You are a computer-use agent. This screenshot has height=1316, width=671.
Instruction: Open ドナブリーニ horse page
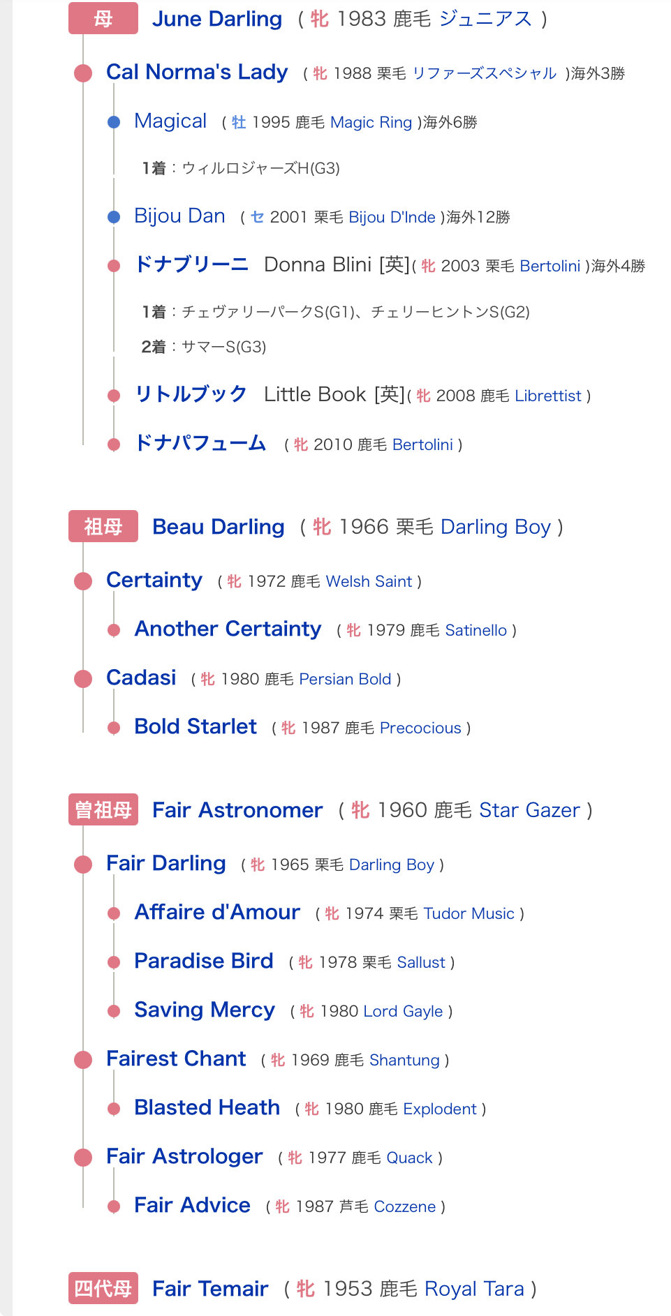[191, 265]
